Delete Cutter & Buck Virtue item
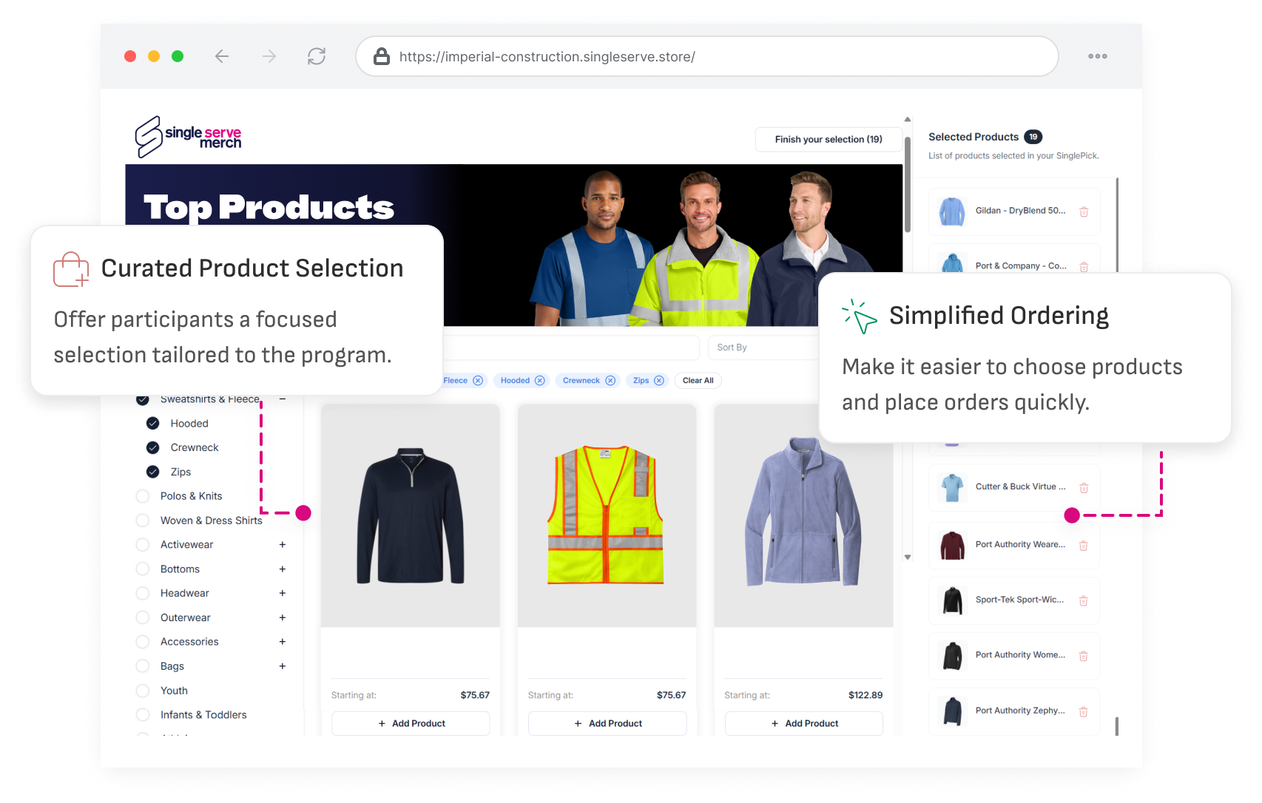The height and width of the screenshot is (803, 1262). pos(1084,488)
